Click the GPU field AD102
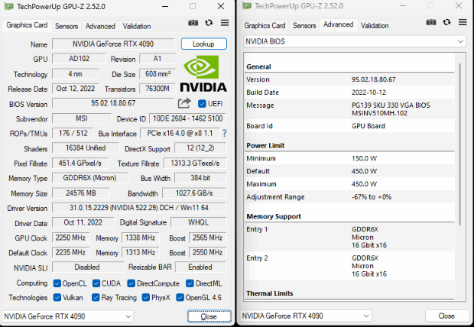This screenshot has height=327, width=474. [x=79, y=59]
